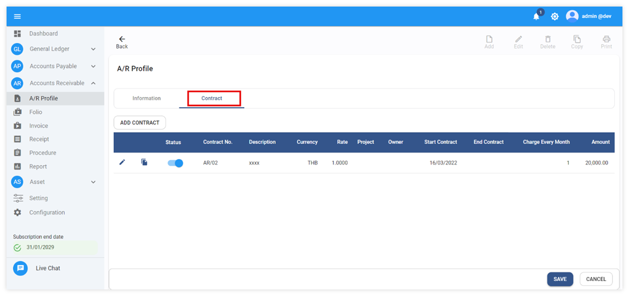Select the Contract tab
This screenshot has height=296, width=629.
[x=212, y=98]
